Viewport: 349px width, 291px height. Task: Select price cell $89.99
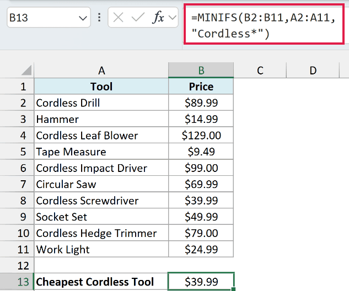coord(201,103)
